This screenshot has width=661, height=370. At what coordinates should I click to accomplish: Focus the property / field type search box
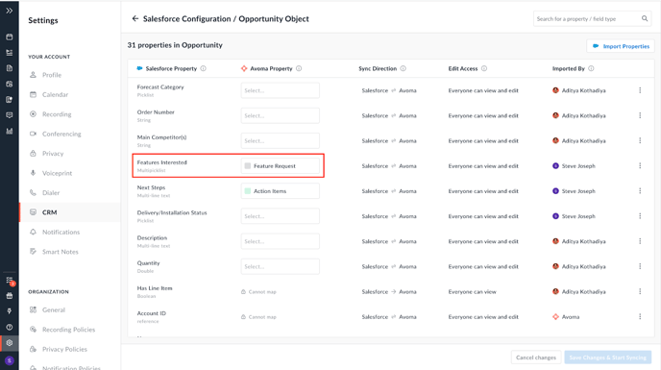[x=592, y=18]
